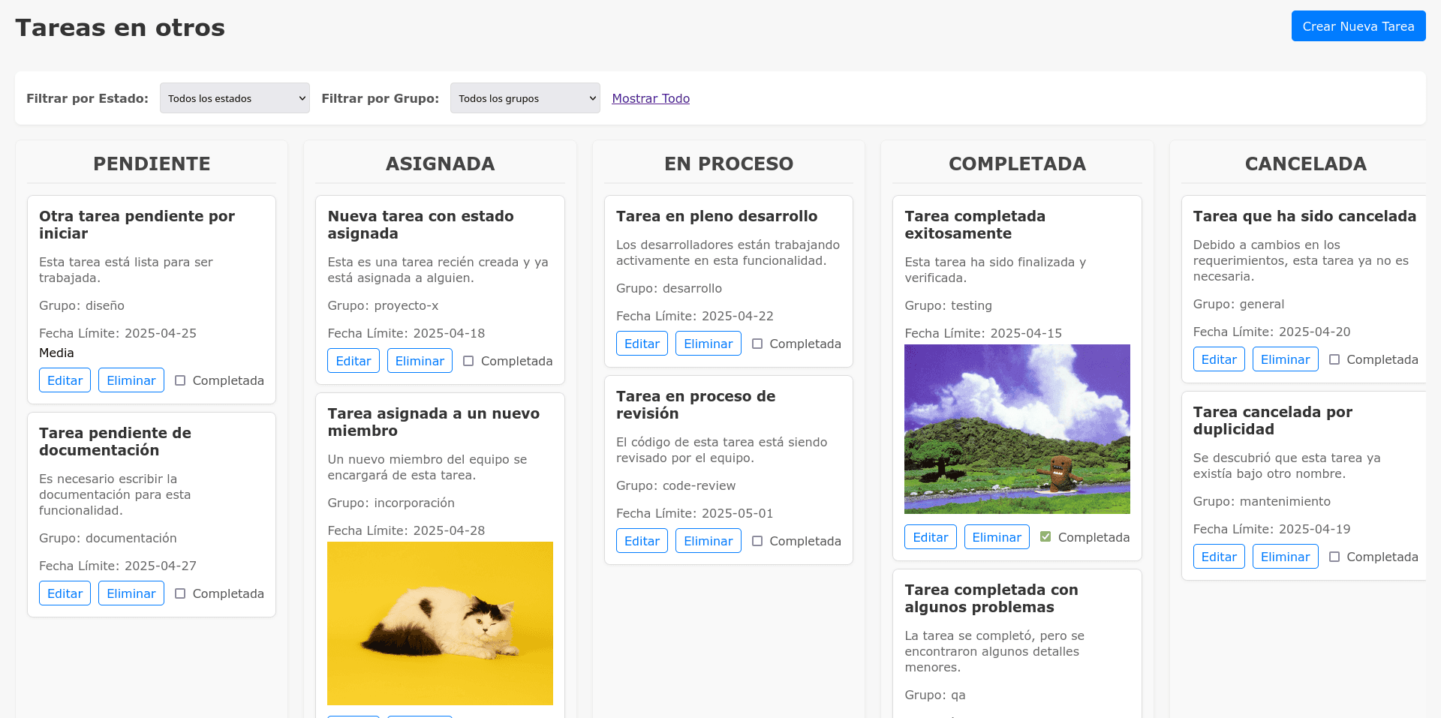Edit 'Tarea pendiente de documentación'
1441x718 pixels.
pyautogui.click(x=65, y=593)
